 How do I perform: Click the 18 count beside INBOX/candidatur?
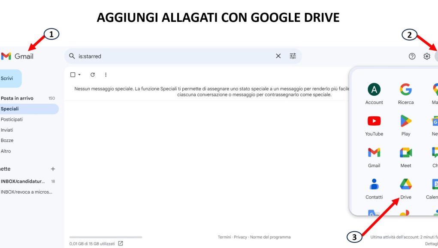click(53, 181)
